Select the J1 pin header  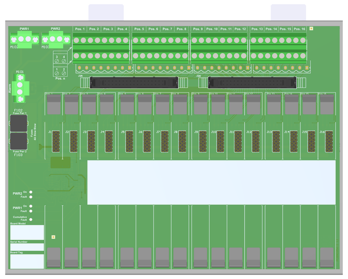pos(56,142)
